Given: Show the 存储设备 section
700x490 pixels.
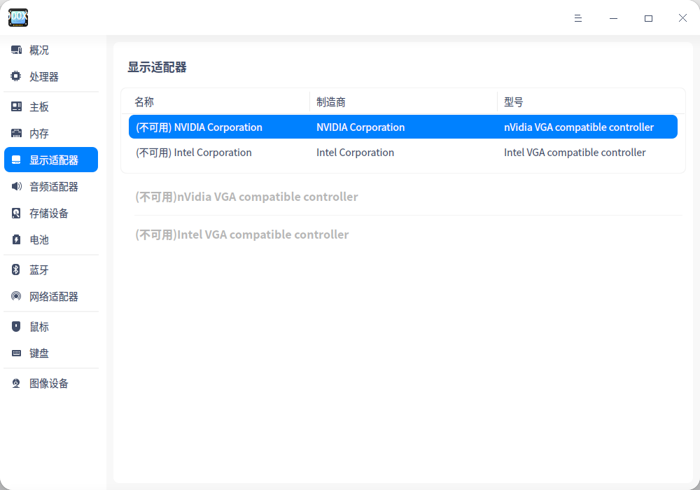Looking at the screenshot, I should click(51, 213).
